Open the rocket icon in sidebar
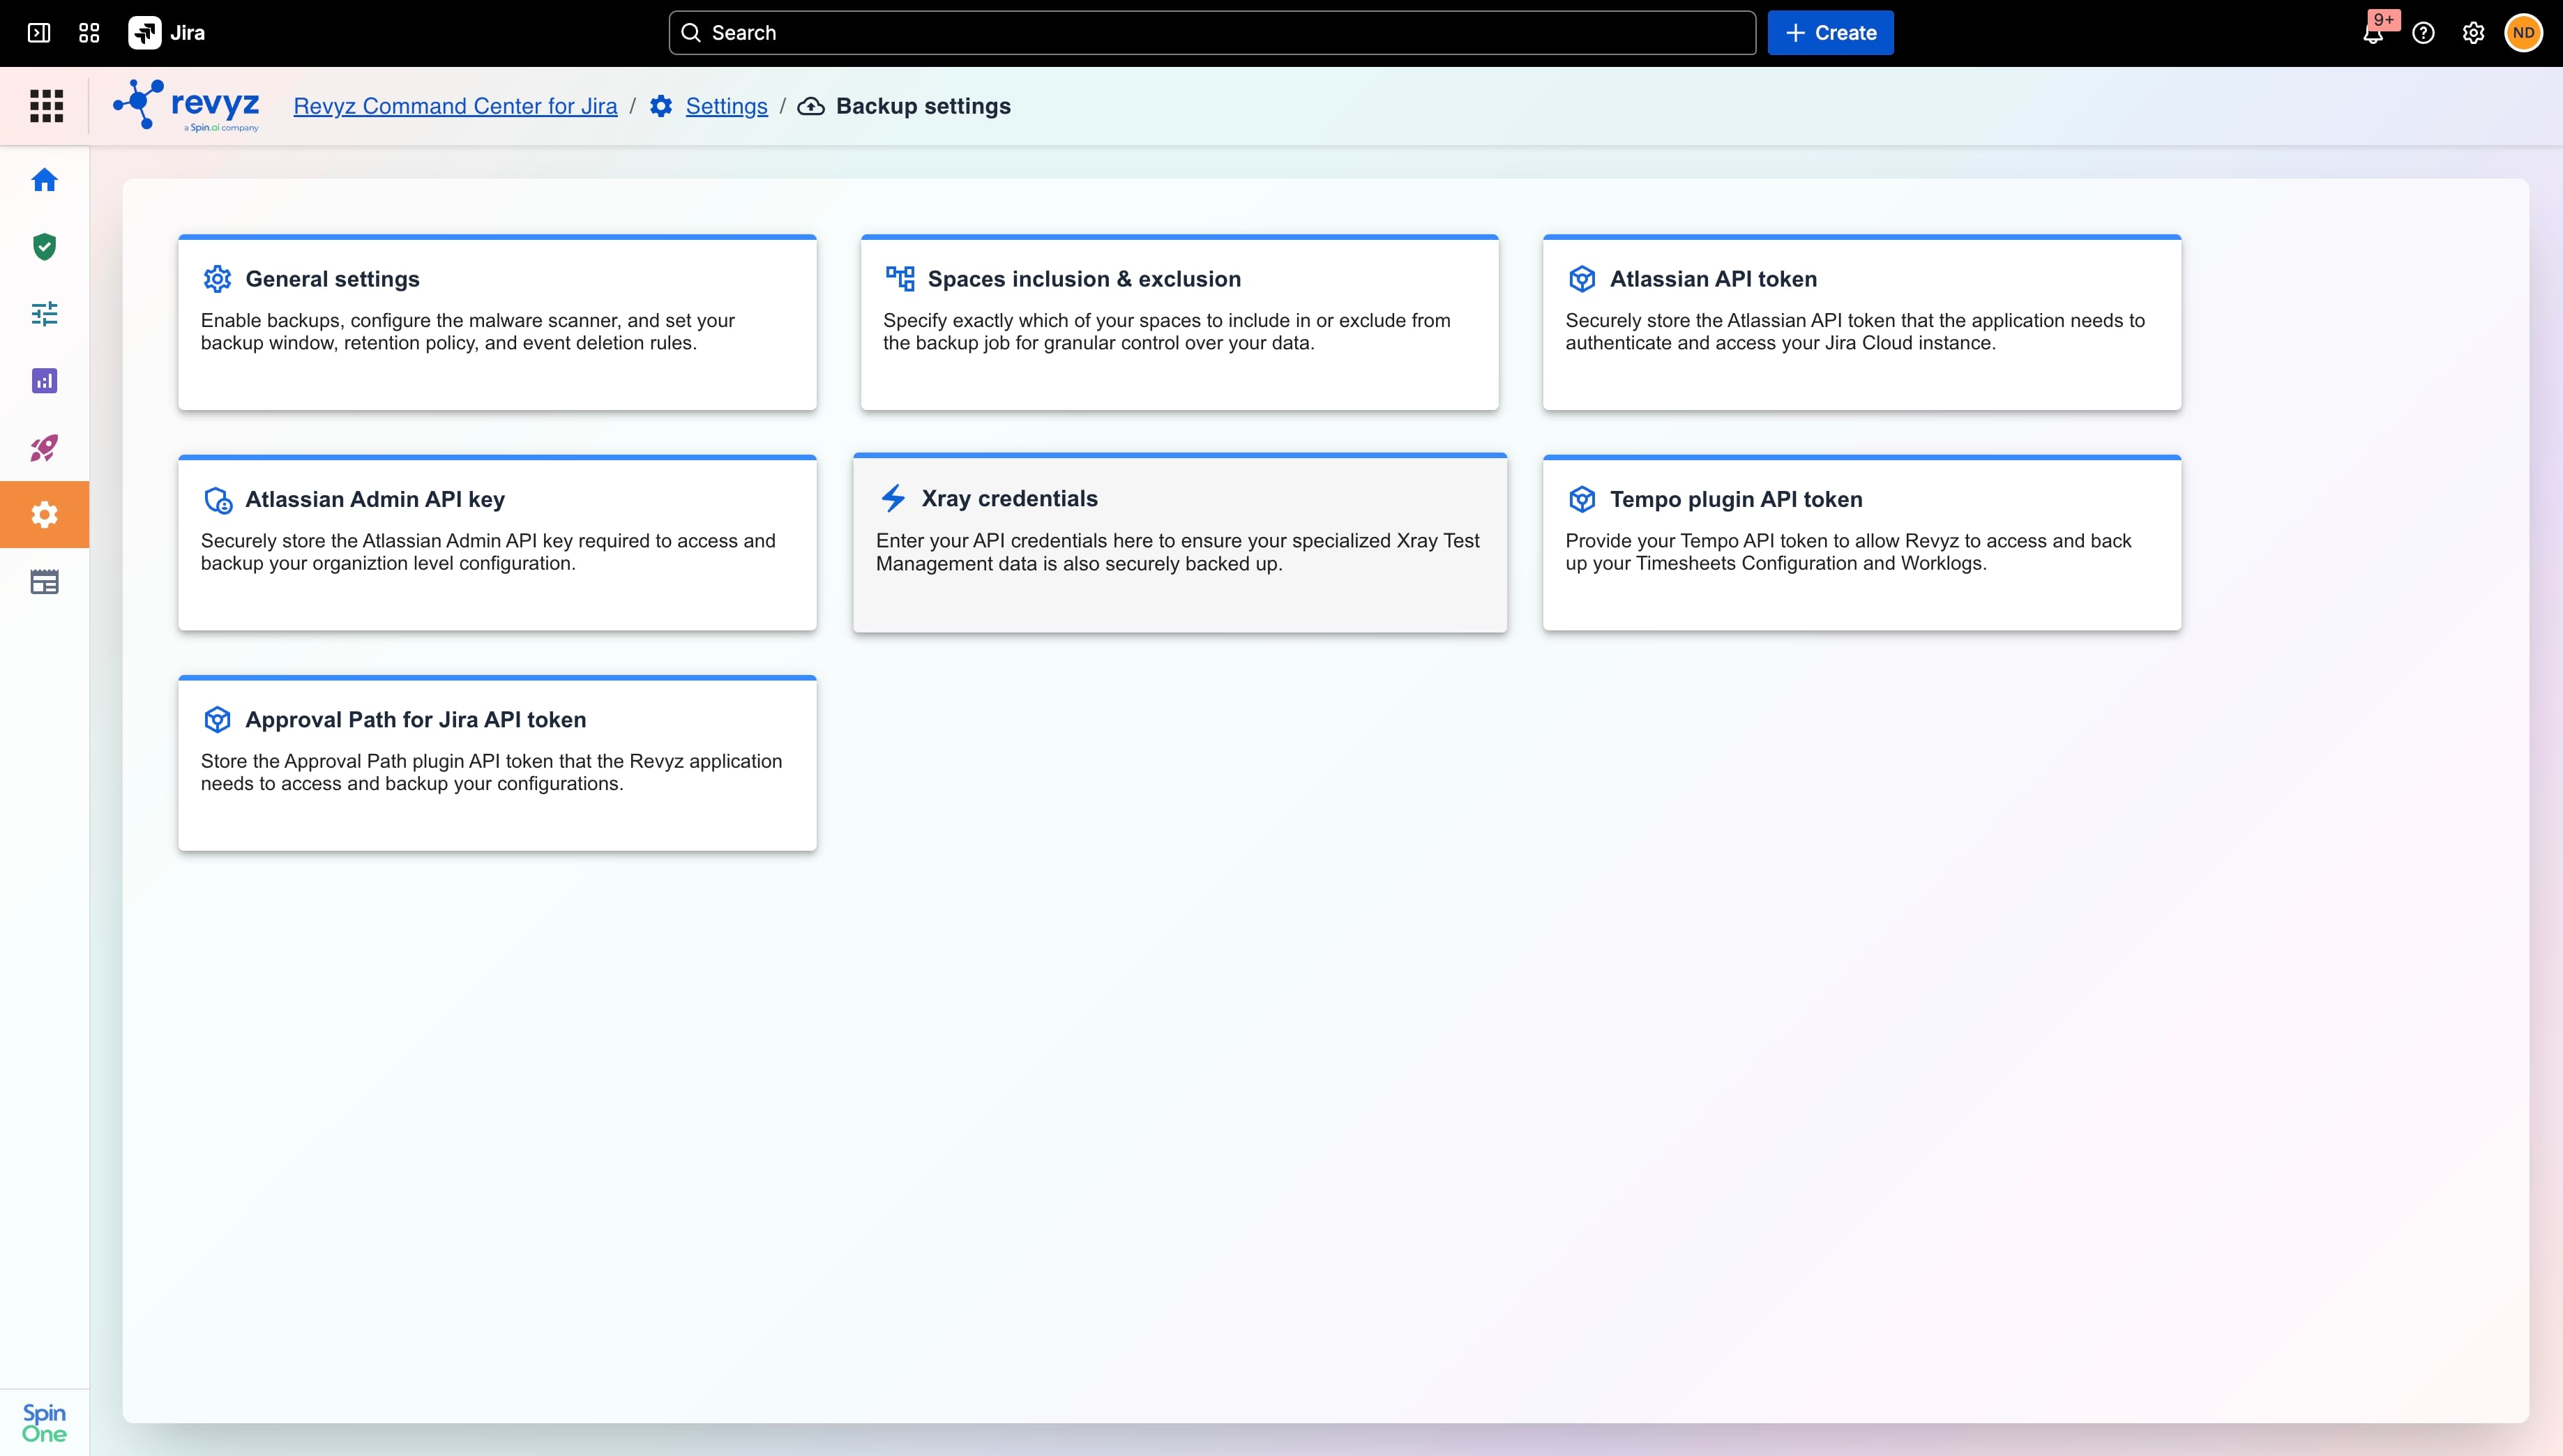 coord(44,448)
